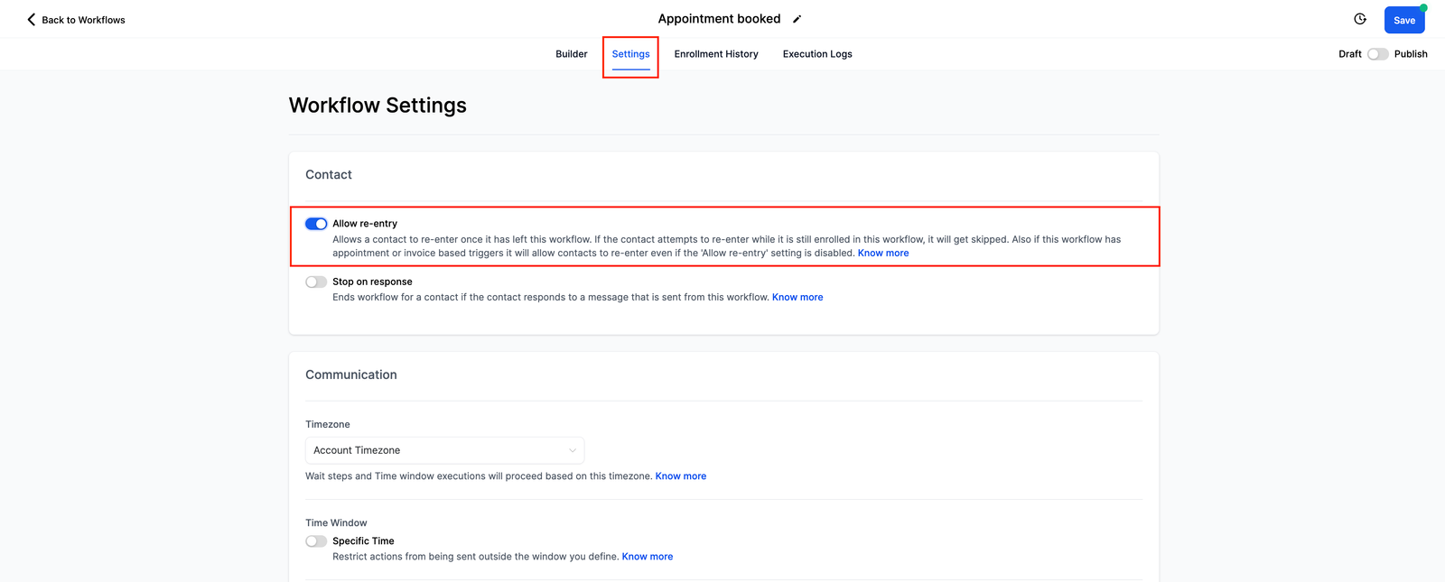Image resolution: width=1445 pixels, height=582 pixels.
Task: Turn on the Specific Time toggle
Action: point(316,541)
